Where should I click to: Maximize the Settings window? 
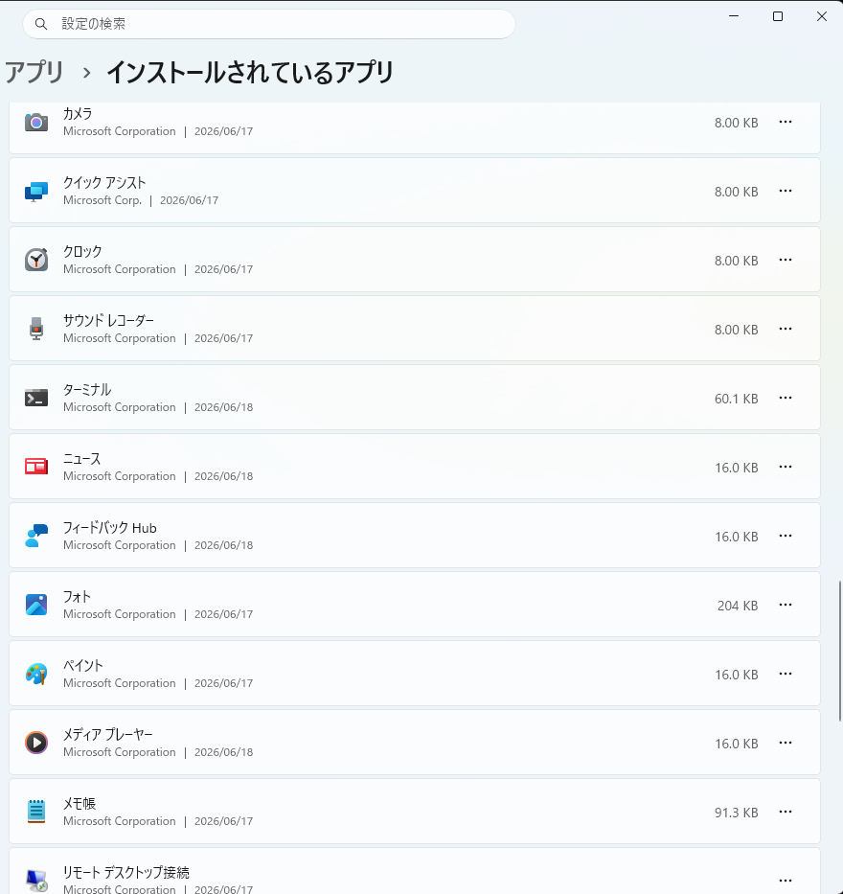click(x=778, y=16)
